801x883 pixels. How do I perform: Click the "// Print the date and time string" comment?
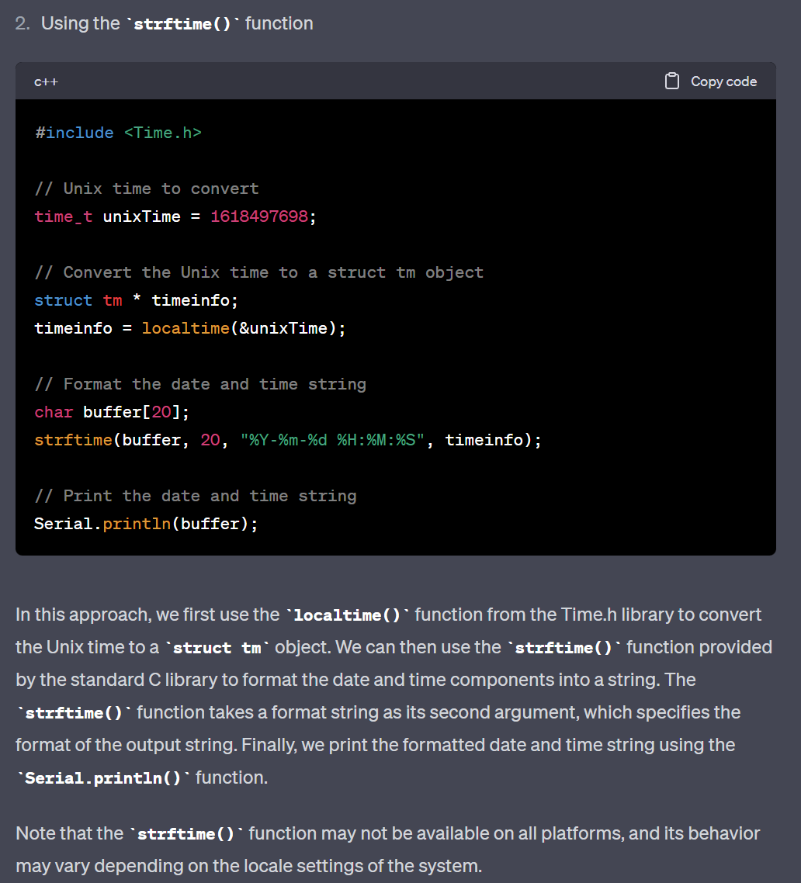point(196,496)
